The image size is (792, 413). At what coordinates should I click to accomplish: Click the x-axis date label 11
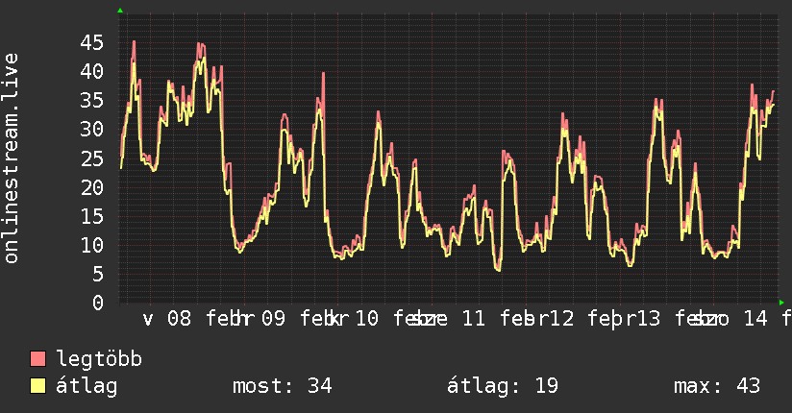point(474,319)
